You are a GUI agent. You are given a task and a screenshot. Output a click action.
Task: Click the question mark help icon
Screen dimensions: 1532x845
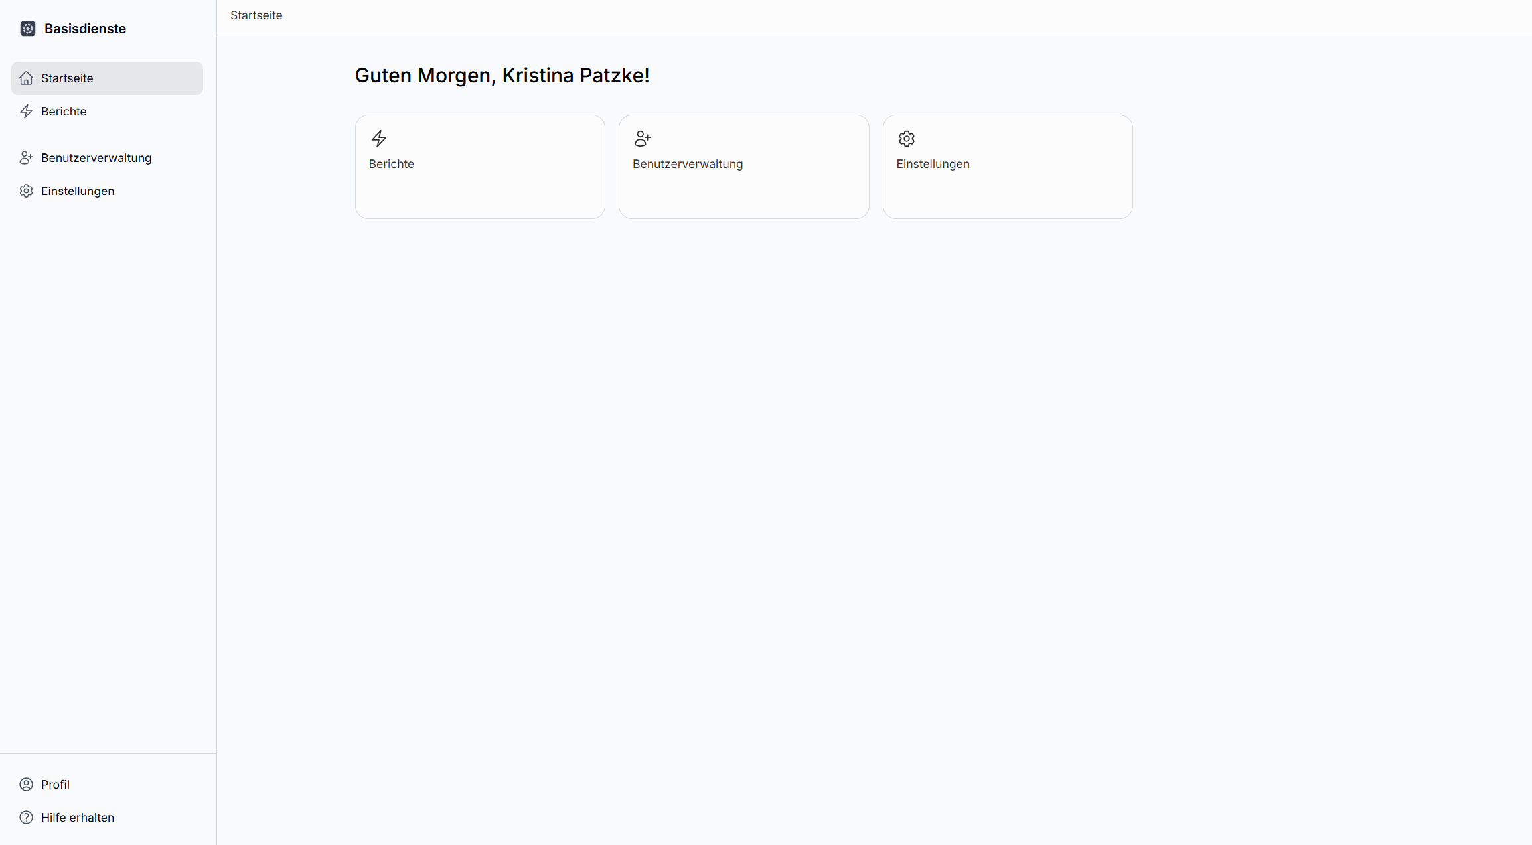26,818
